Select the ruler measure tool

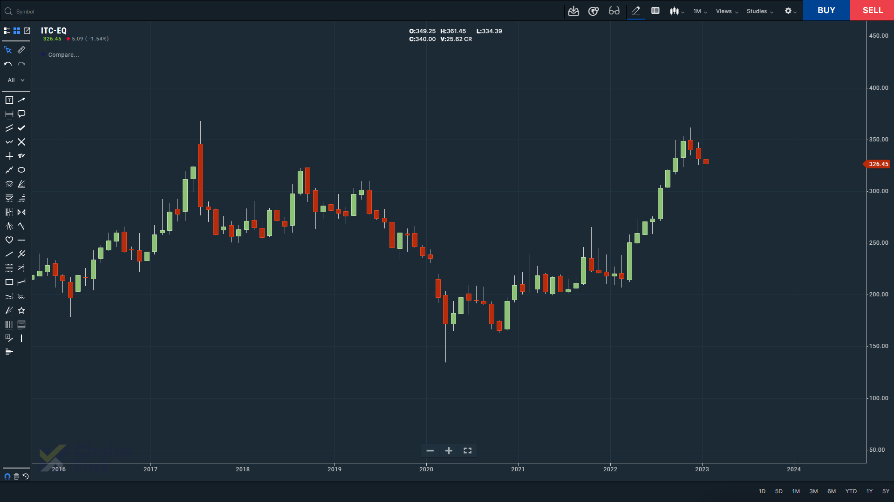click(x=21, y=50)
